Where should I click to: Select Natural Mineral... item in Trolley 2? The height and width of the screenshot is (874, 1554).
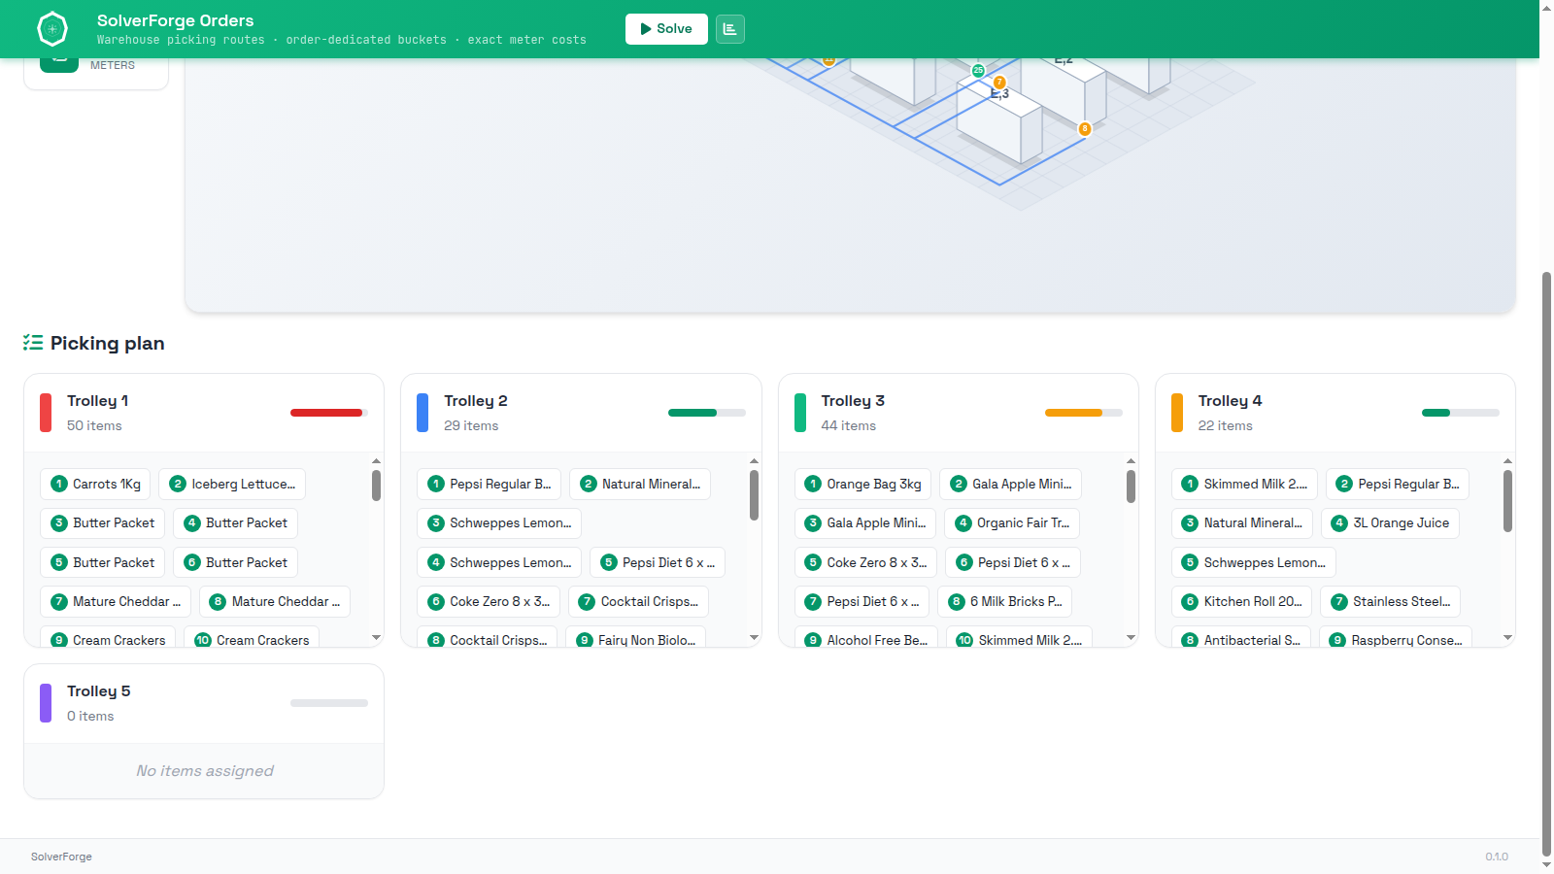coord(640,484)
